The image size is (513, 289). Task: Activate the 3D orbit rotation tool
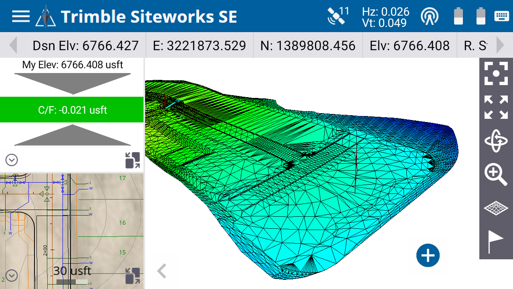pyautogui.click(x=495, y=141)
